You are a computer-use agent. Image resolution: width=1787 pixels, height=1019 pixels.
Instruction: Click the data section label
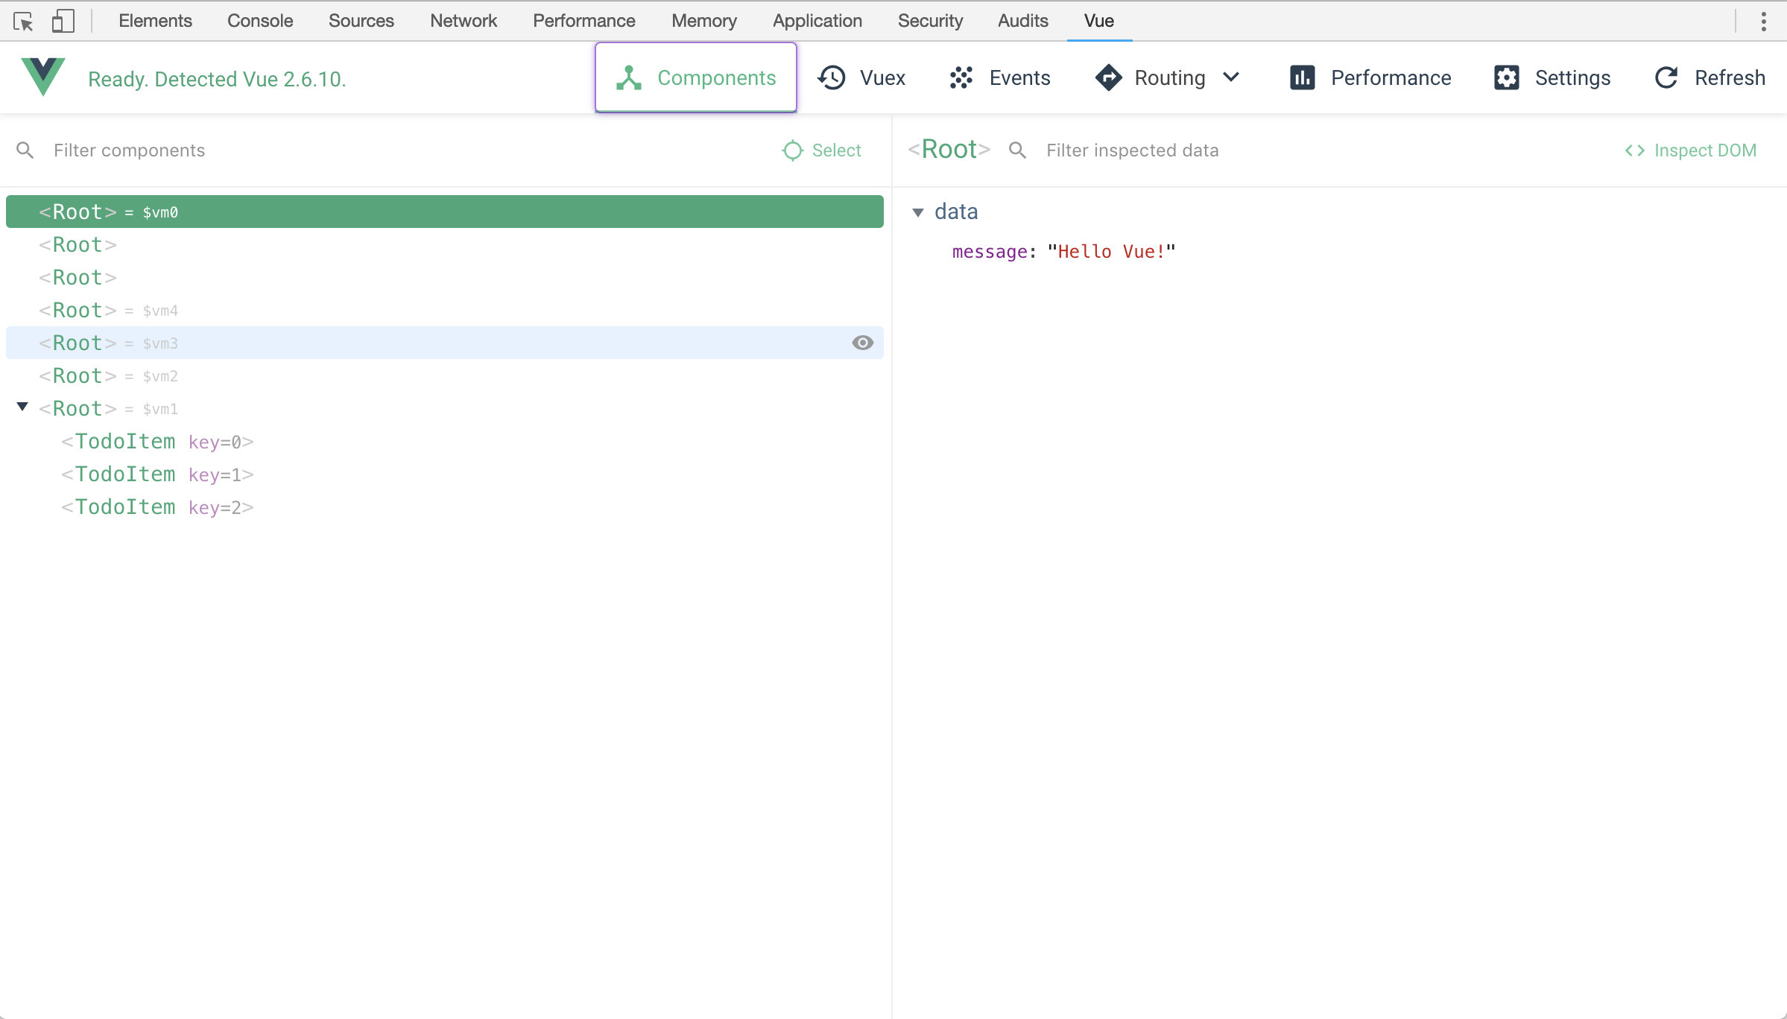[956, 212]
